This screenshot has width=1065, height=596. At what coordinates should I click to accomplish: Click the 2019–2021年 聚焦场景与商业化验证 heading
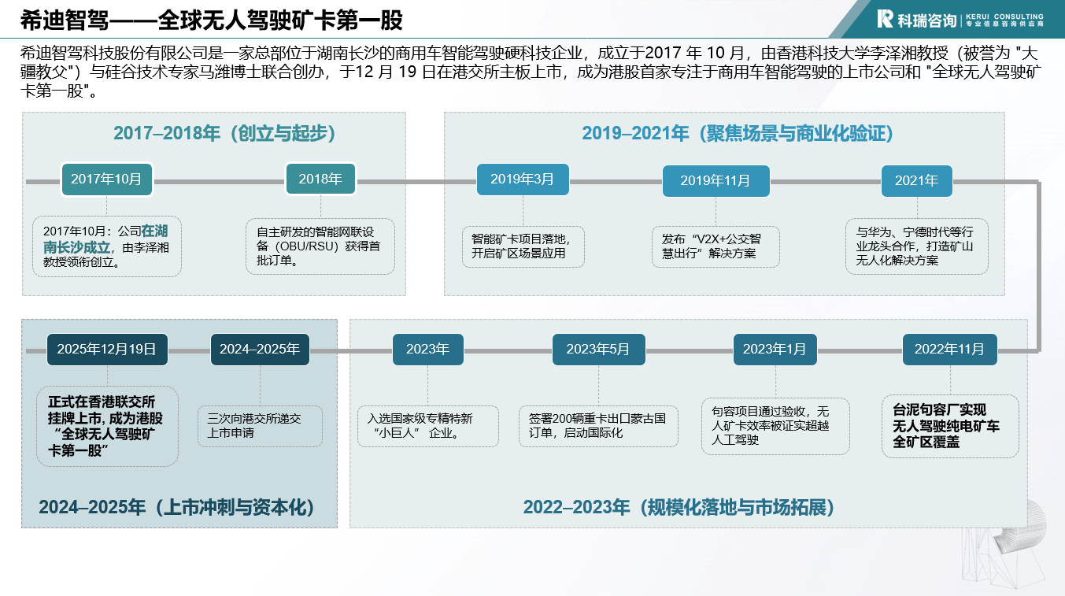[x=738, y=133]
